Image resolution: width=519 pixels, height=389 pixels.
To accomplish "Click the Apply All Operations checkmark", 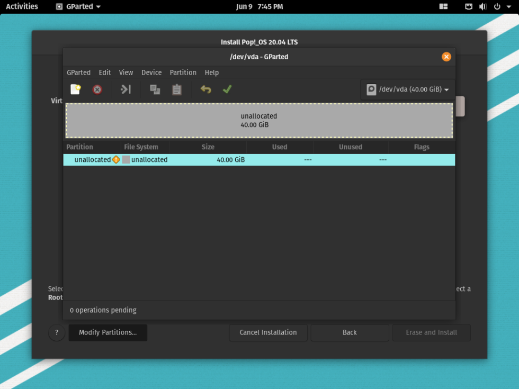I will pyautogui.click(x=227, y=89).
